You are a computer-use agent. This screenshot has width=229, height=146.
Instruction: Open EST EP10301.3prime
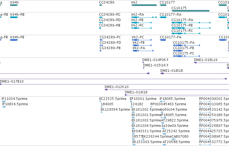143,99
